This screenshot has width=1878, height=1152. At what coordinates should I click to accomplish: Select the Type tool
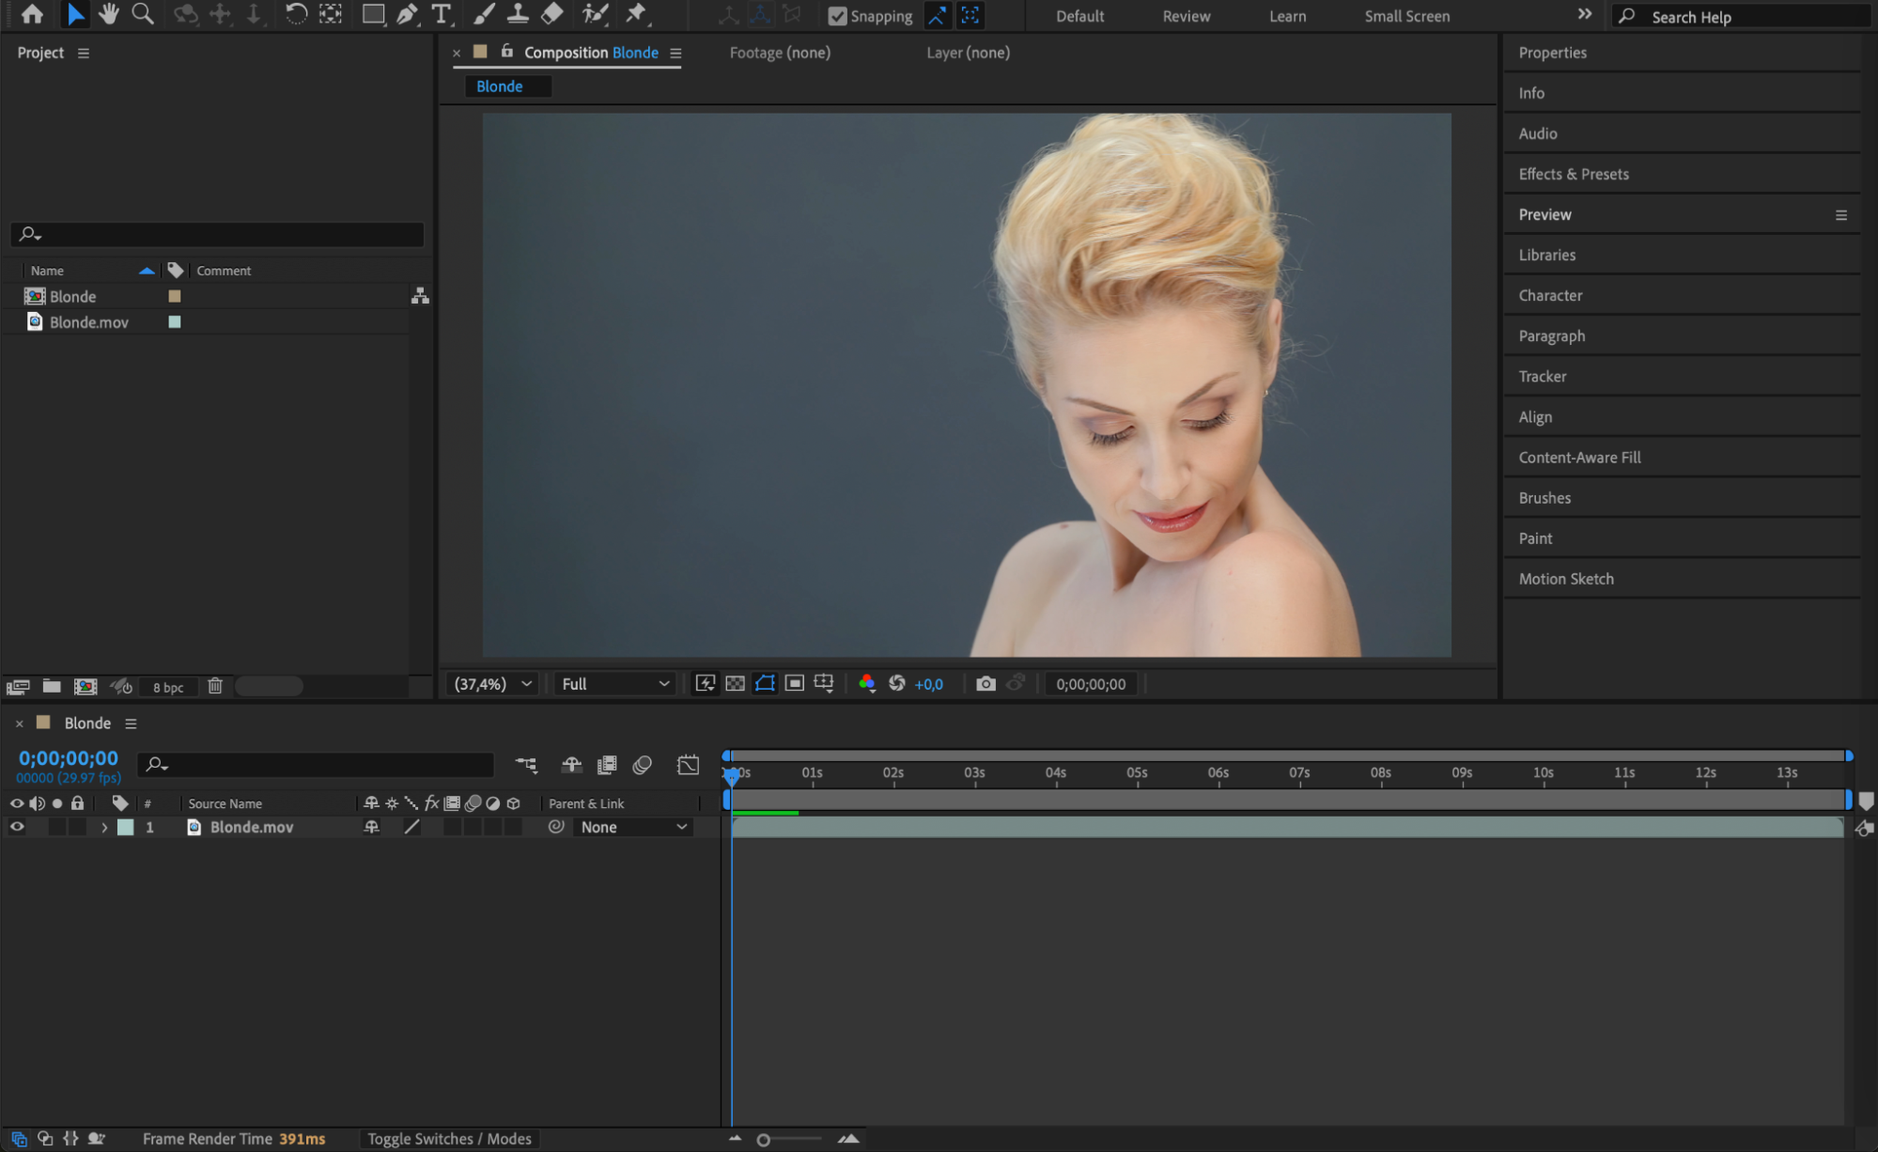(441, 14)
